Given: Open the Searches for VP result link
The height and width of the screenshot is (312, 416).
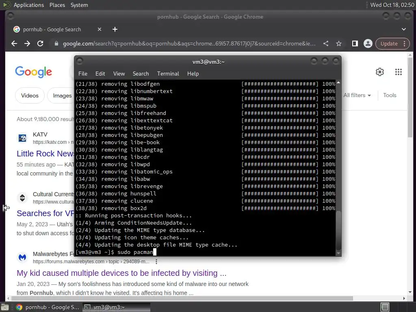Looking at the screenshot, I should (x=45, y=213).
